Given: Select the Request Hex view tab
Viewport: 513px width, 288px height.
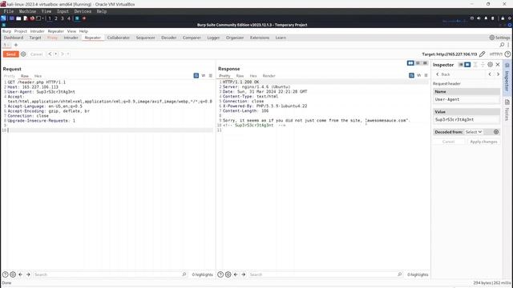Looking at the screenshot, I should pos(38,76).
